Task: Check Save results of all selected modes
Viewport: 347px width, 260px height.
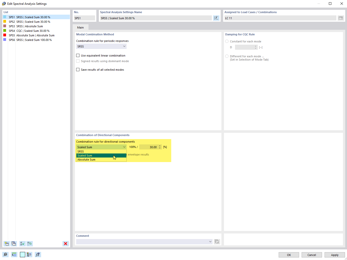Action: tap(78, 70)
